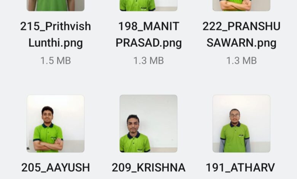This screenshot has width=297, height=179.
Task: Click the 205_AAYUSH file name label
Action: 56,168
